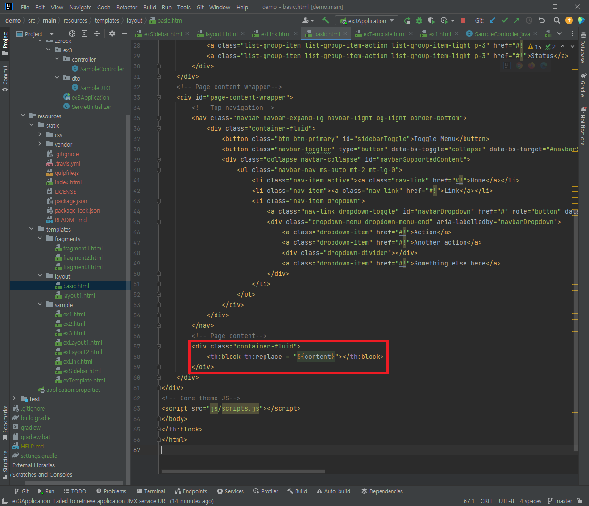Toggle tool window quick access at bottom-left corner
This screenshot has width=589, height=506.
pos(5,501)
